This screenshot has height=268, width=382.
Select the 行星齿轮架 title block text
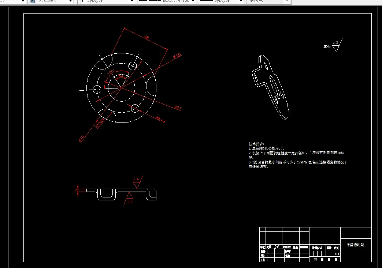pos(355,245)
